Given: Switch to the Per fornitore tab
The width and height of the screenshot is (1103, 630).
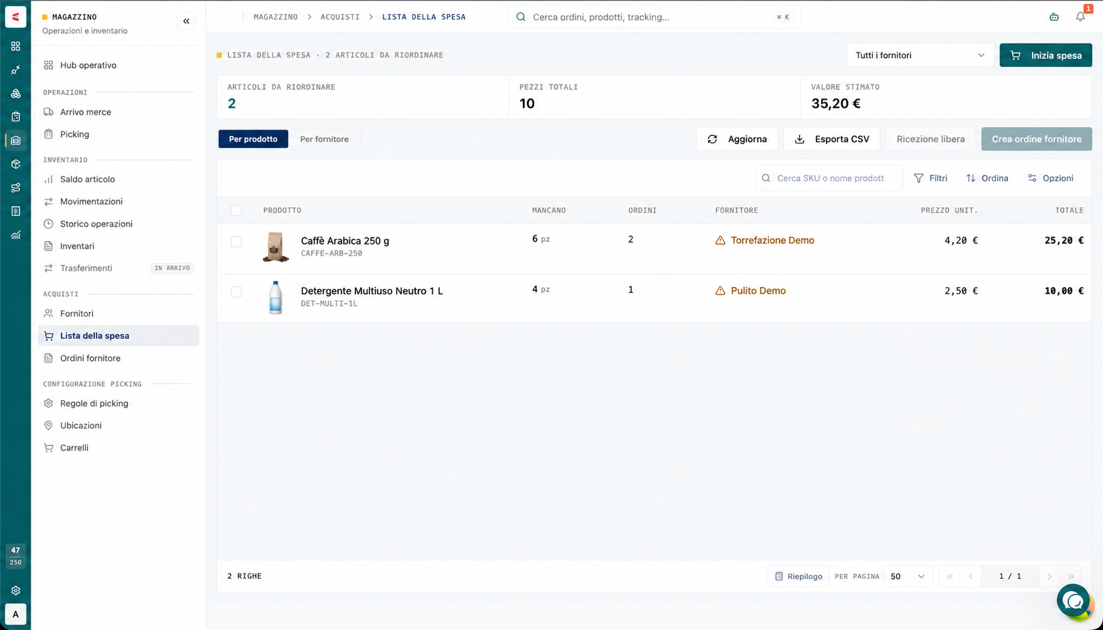Looking at the screenshot, I should pyautogui.click(x=324, y=139).
